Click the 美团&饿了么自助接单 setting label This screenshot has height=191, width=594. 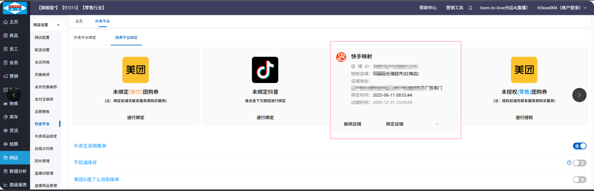(x=96, y=180)
